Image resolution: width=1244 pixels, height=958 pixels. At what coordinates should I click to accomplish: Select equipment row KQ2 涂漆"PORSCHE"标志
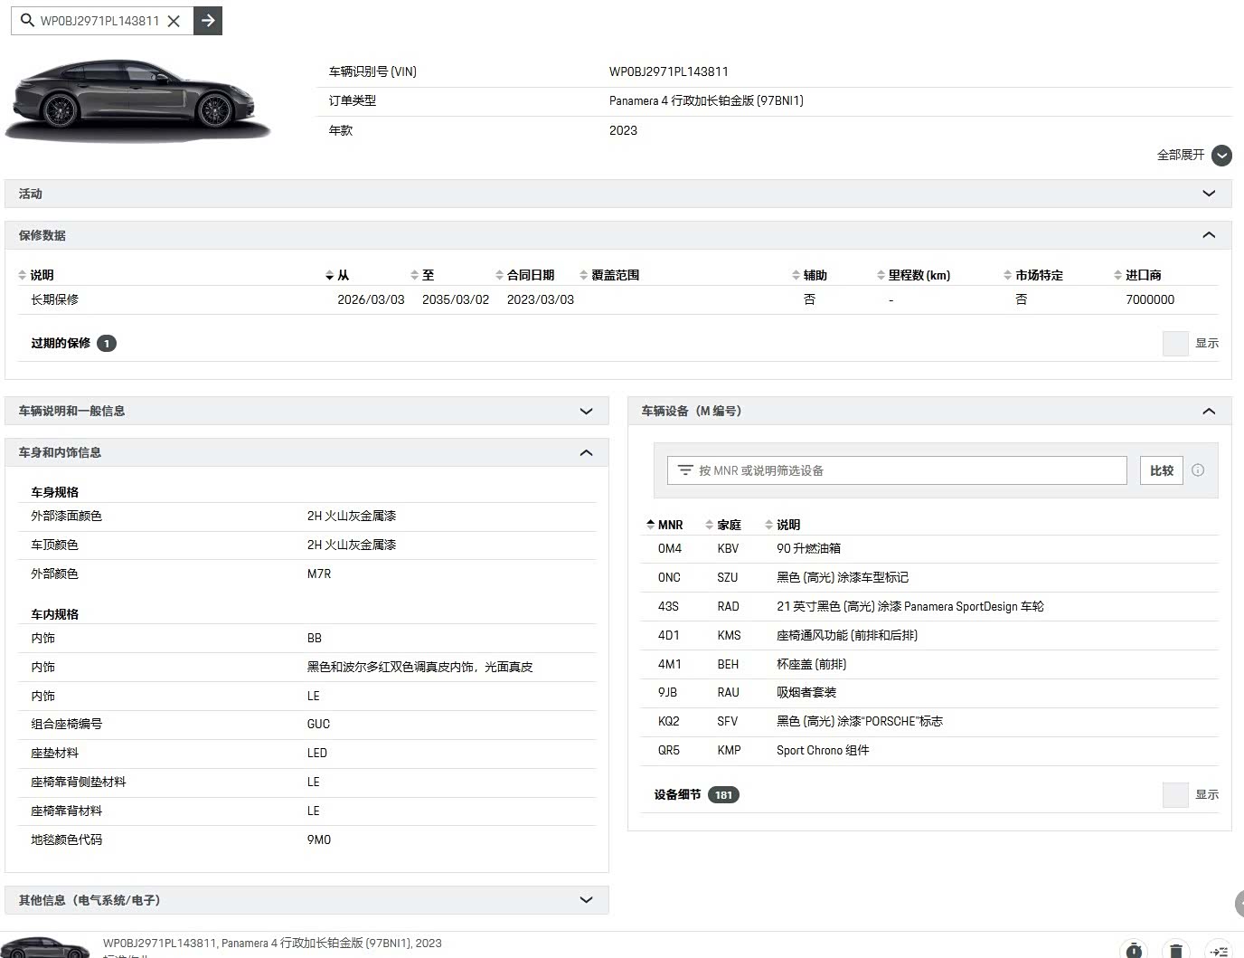coord(929,722)
